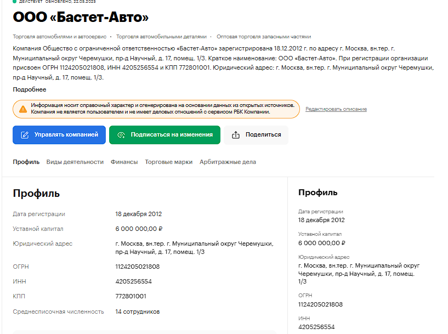Click category Торговля автомобилями и автосервис

[59, 37]
